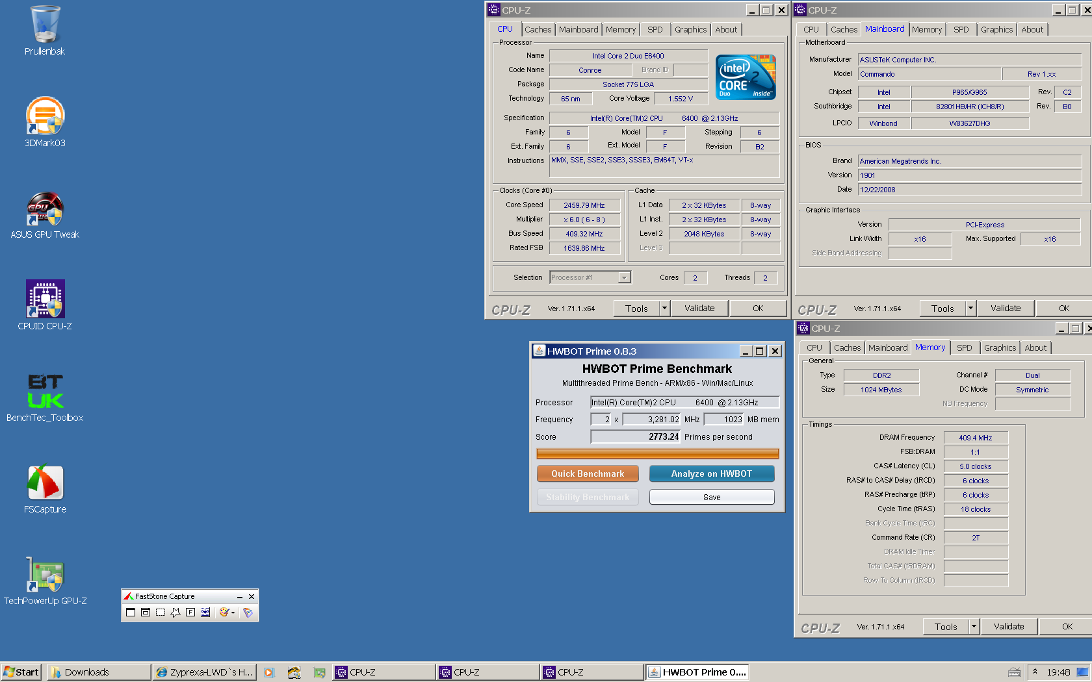Click HWBOT Prime title bar Java icon
This screenshot has height=682, width=1092.
(x=539, y=351)
